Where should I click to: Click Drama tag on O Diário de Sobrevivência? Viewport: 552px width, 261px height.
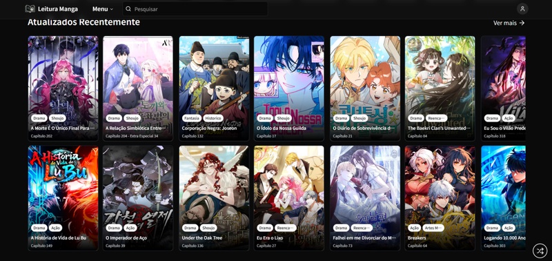341,118
